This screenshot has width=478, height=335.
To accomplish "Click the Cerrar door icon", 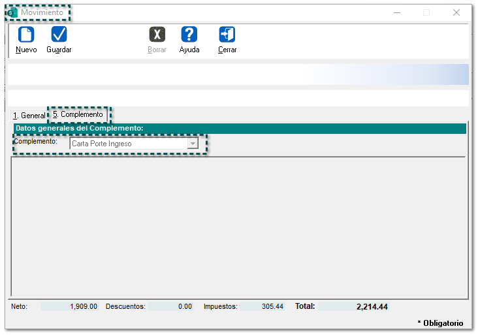I will (x=227, y=34).
